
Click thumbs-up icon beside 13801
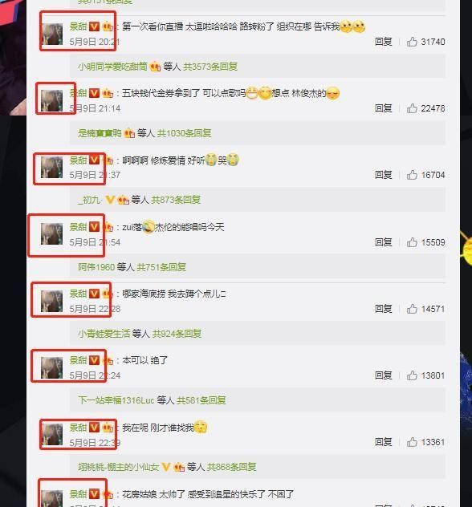pos(412,375)
